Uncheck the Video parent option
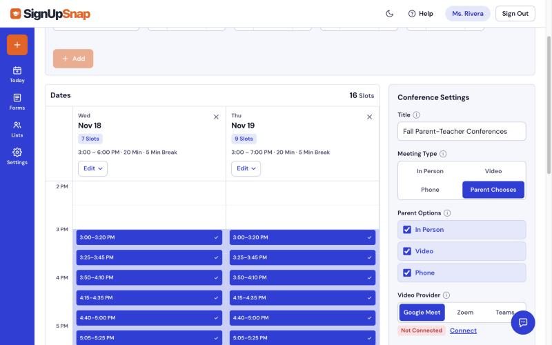This screenshot has width=552, height=345. (462, 251)
